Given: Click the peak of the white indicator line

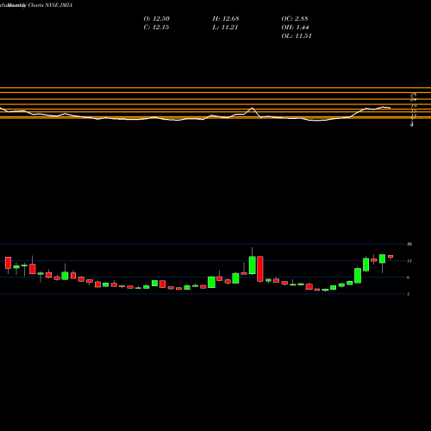Looking at the screenshot, I should point(253,108).
